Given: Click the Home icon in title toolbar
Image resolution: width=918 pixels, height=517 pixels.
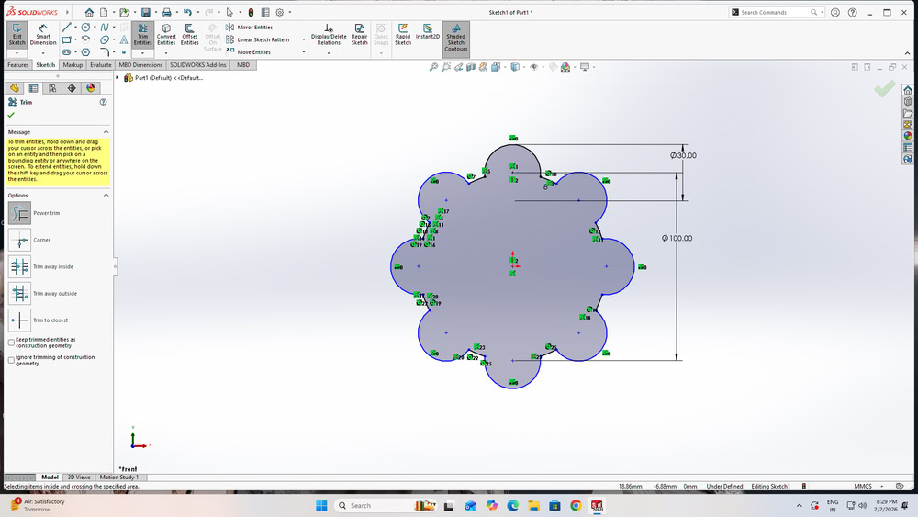Looking at the screenshot, I should (89, 12).
